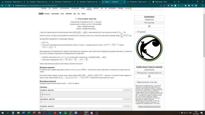Open the ПОЛОЖЕНИЕ contest sub-tab
Image resolution: width=205 pixels, height=115 pixels.
(x=69, y=14)
